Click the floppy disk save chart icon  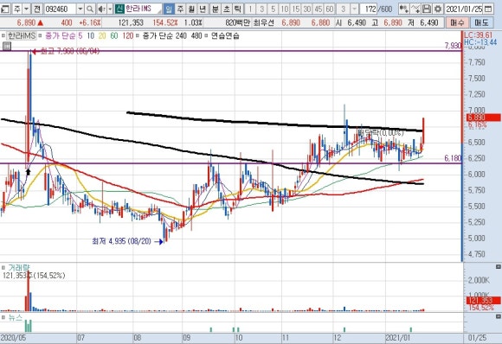427,9
